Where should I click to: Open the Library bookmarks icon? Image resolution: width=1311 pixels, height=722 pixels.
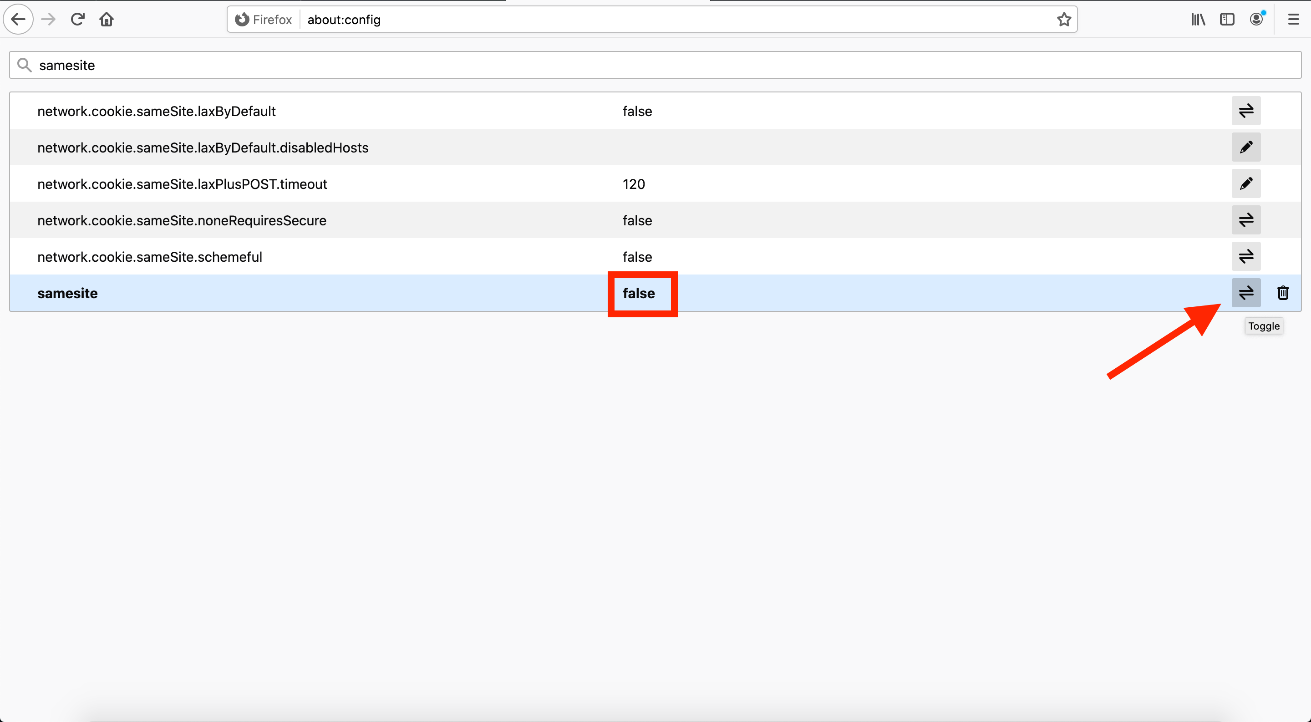[1198, 19]
